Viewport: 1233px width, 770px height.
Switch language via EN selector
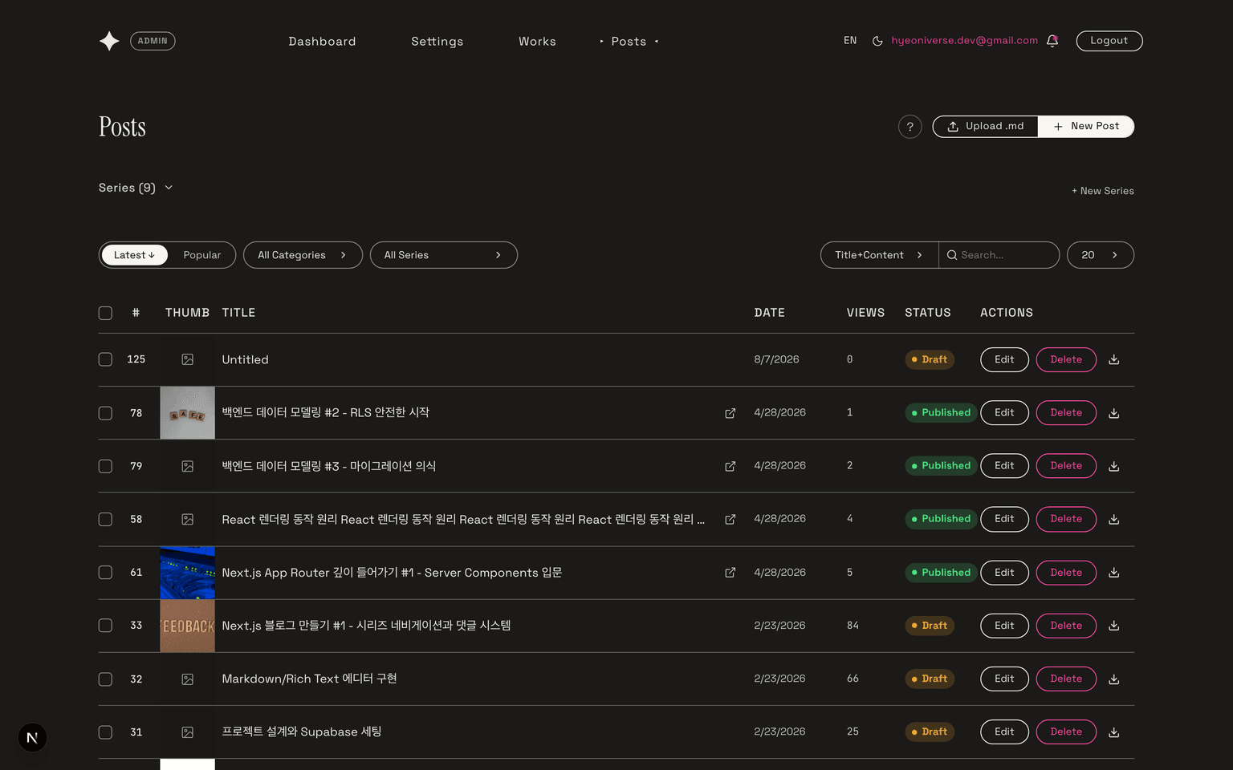tap(850, 41)
